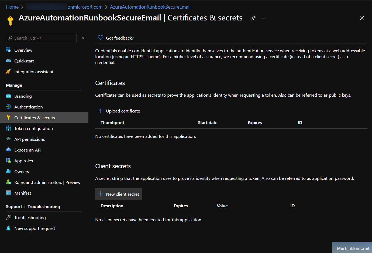Click the API permissions icon

coord(8,139)
